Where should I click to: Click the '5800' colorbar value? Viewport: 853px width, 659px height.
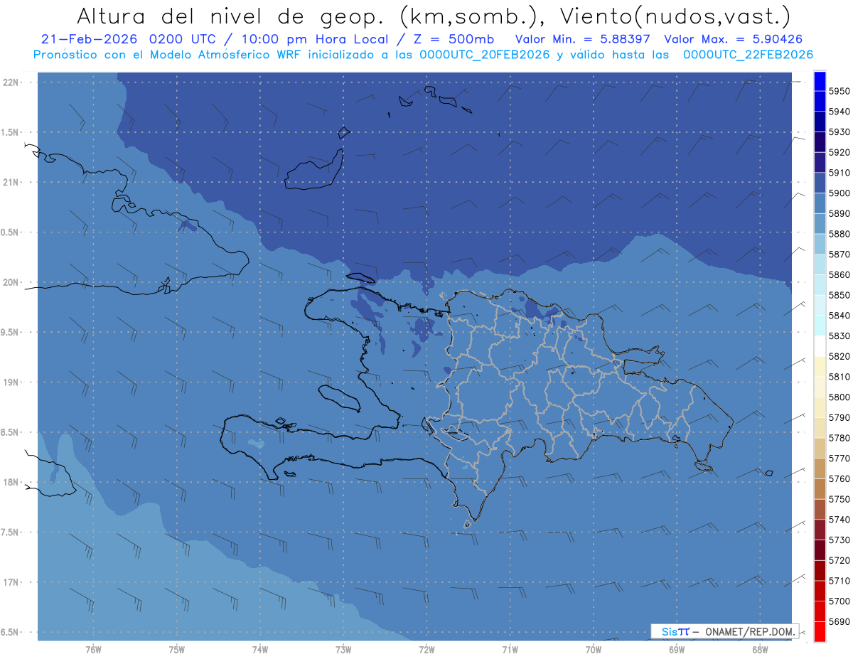[x=839, y=397]
